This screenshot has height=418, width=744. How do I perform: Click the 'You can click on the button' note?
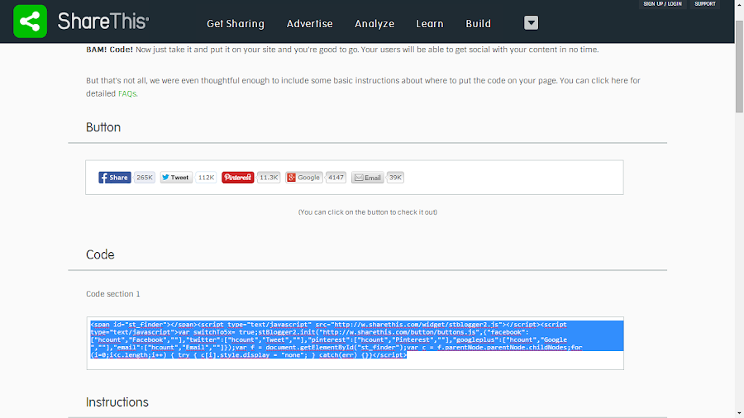pyautogui.click(x=368, y=211)
